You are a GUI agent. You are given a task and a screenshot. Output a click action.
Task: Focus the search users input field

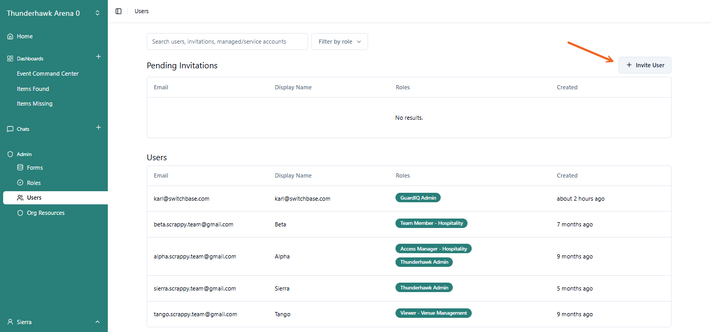coord(227,41)
